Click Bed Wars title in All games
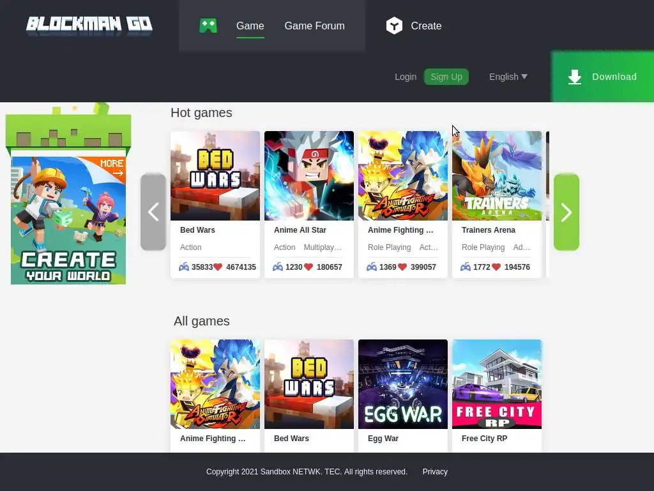This screenshot has width=654, height=491. 291,439
